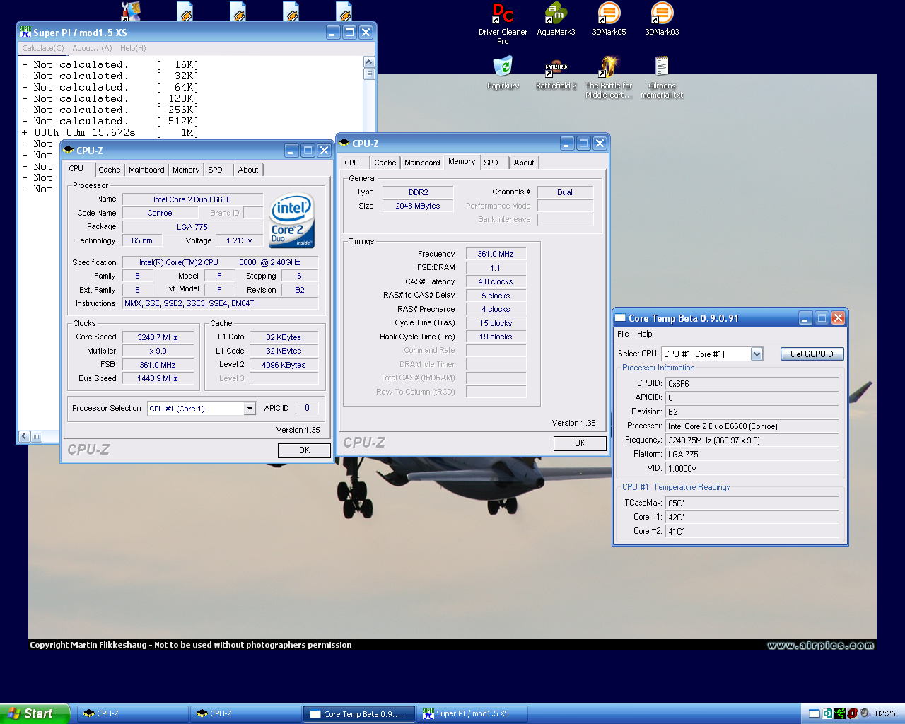This screenshot has width=905, height=724.
Task: Open Help(H) menu in Super PI
Action: [x=133, y=48]
